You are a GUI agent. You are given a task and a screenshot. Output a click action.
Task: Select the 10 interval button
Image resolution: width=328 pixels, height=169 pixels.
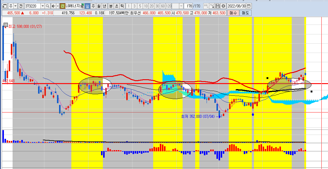click(146, 6)
